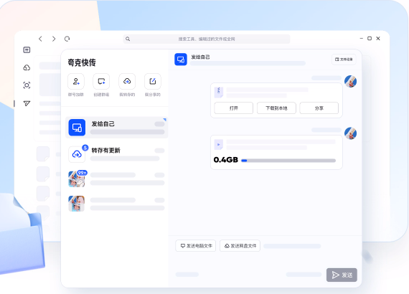
Task: Click the 夸克快传 panel title
Action: (82, 62)
